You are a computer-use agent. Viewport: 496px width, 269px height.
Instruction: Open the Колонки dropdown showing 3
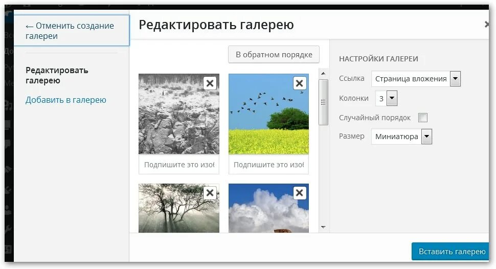point(386,98)
